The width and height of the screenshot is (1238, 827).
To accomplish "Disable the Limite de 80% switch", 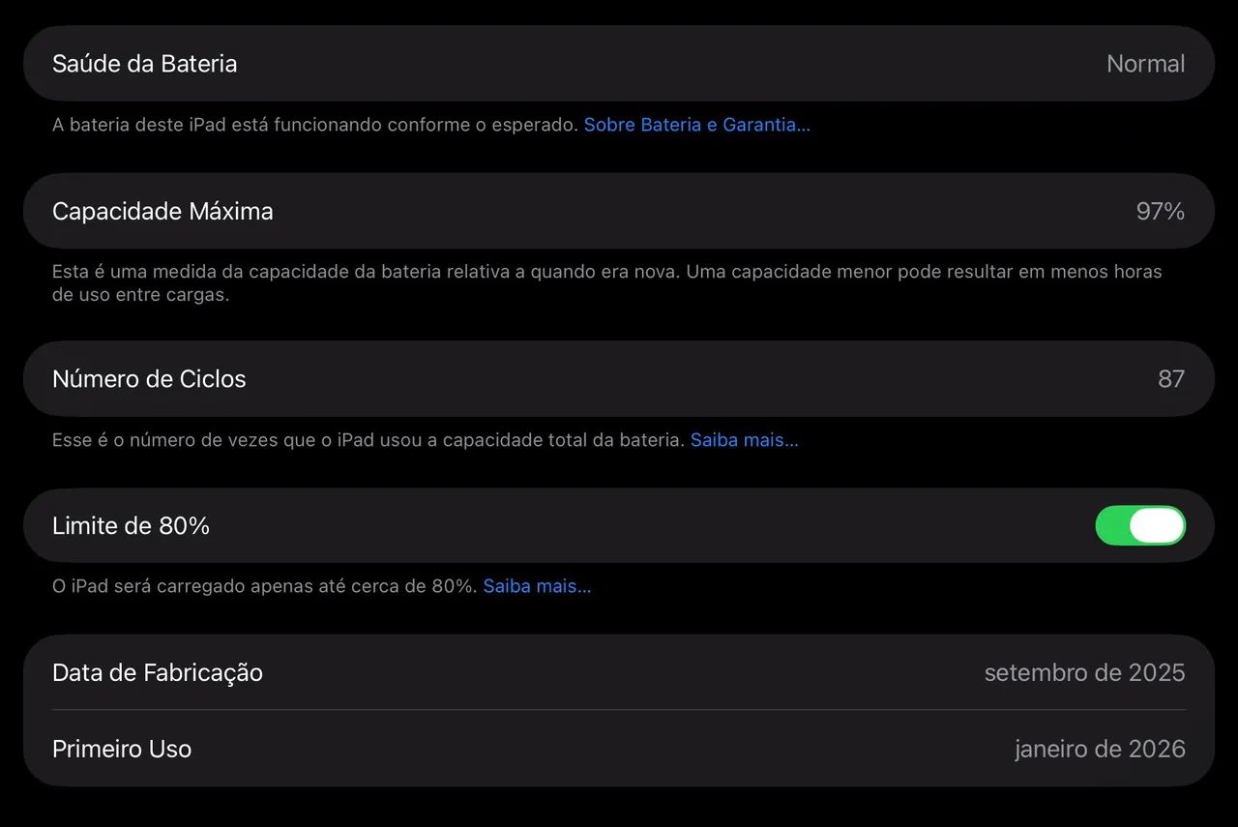I will pos(1140,525).
